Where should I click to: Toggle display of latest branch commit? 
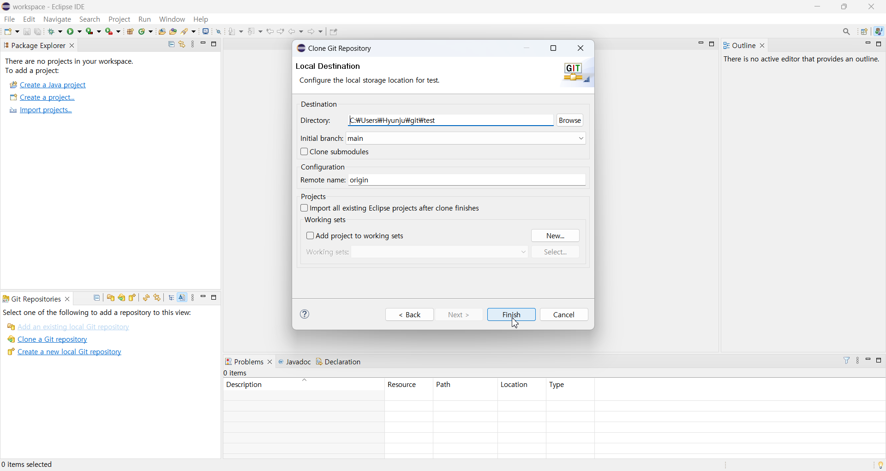[x=183, y=298]
